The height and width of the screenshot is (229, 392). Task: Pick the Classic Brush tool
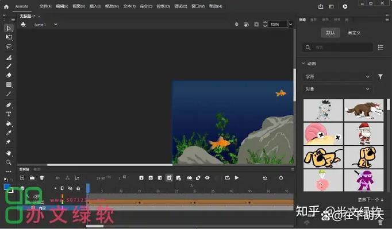(9, 66)
